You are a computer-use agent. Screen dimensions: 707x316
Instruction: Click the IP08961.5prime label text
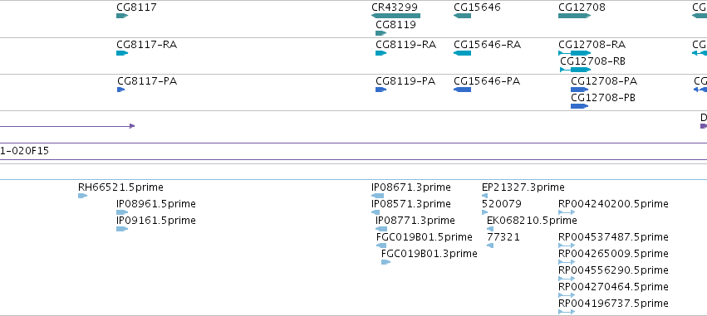click(x=156, y=204)
